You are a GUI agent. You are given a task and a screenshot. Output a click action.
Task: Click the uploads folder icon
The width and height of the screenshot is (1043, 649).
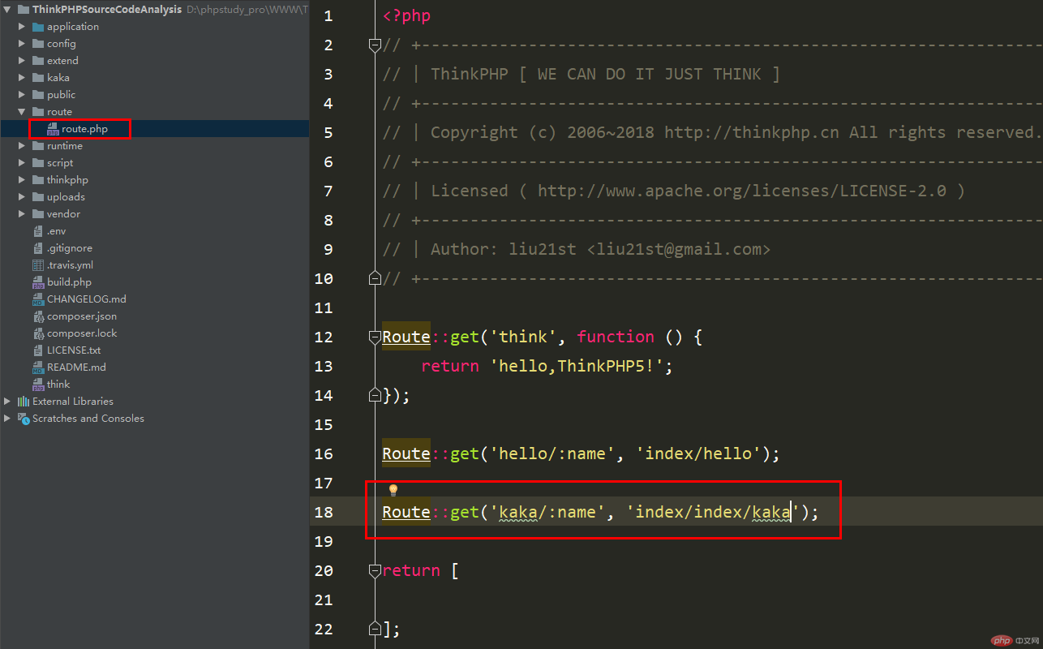point(38,197)
